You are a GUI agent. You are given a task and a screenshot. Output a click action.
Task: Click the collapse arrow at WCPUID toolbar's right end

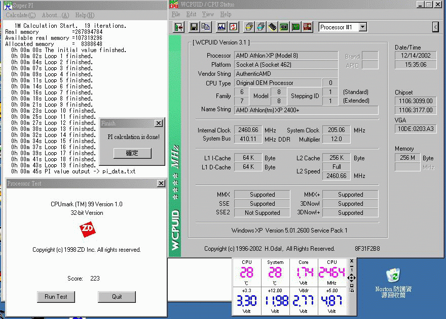click(x=435, y=27)
